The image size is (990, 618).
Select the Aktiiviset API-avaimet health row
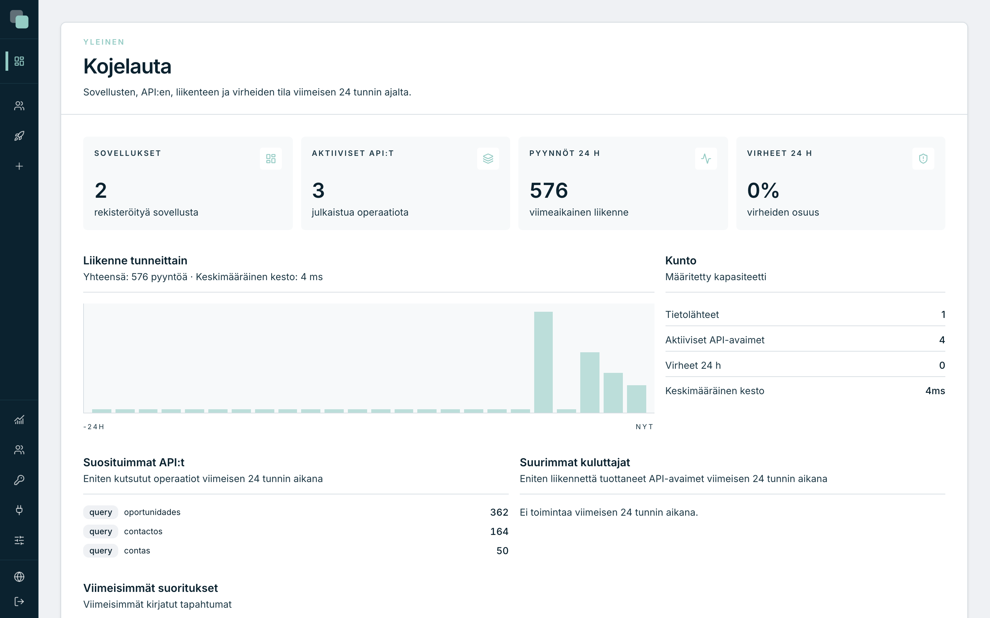click(x=805, y=340)
